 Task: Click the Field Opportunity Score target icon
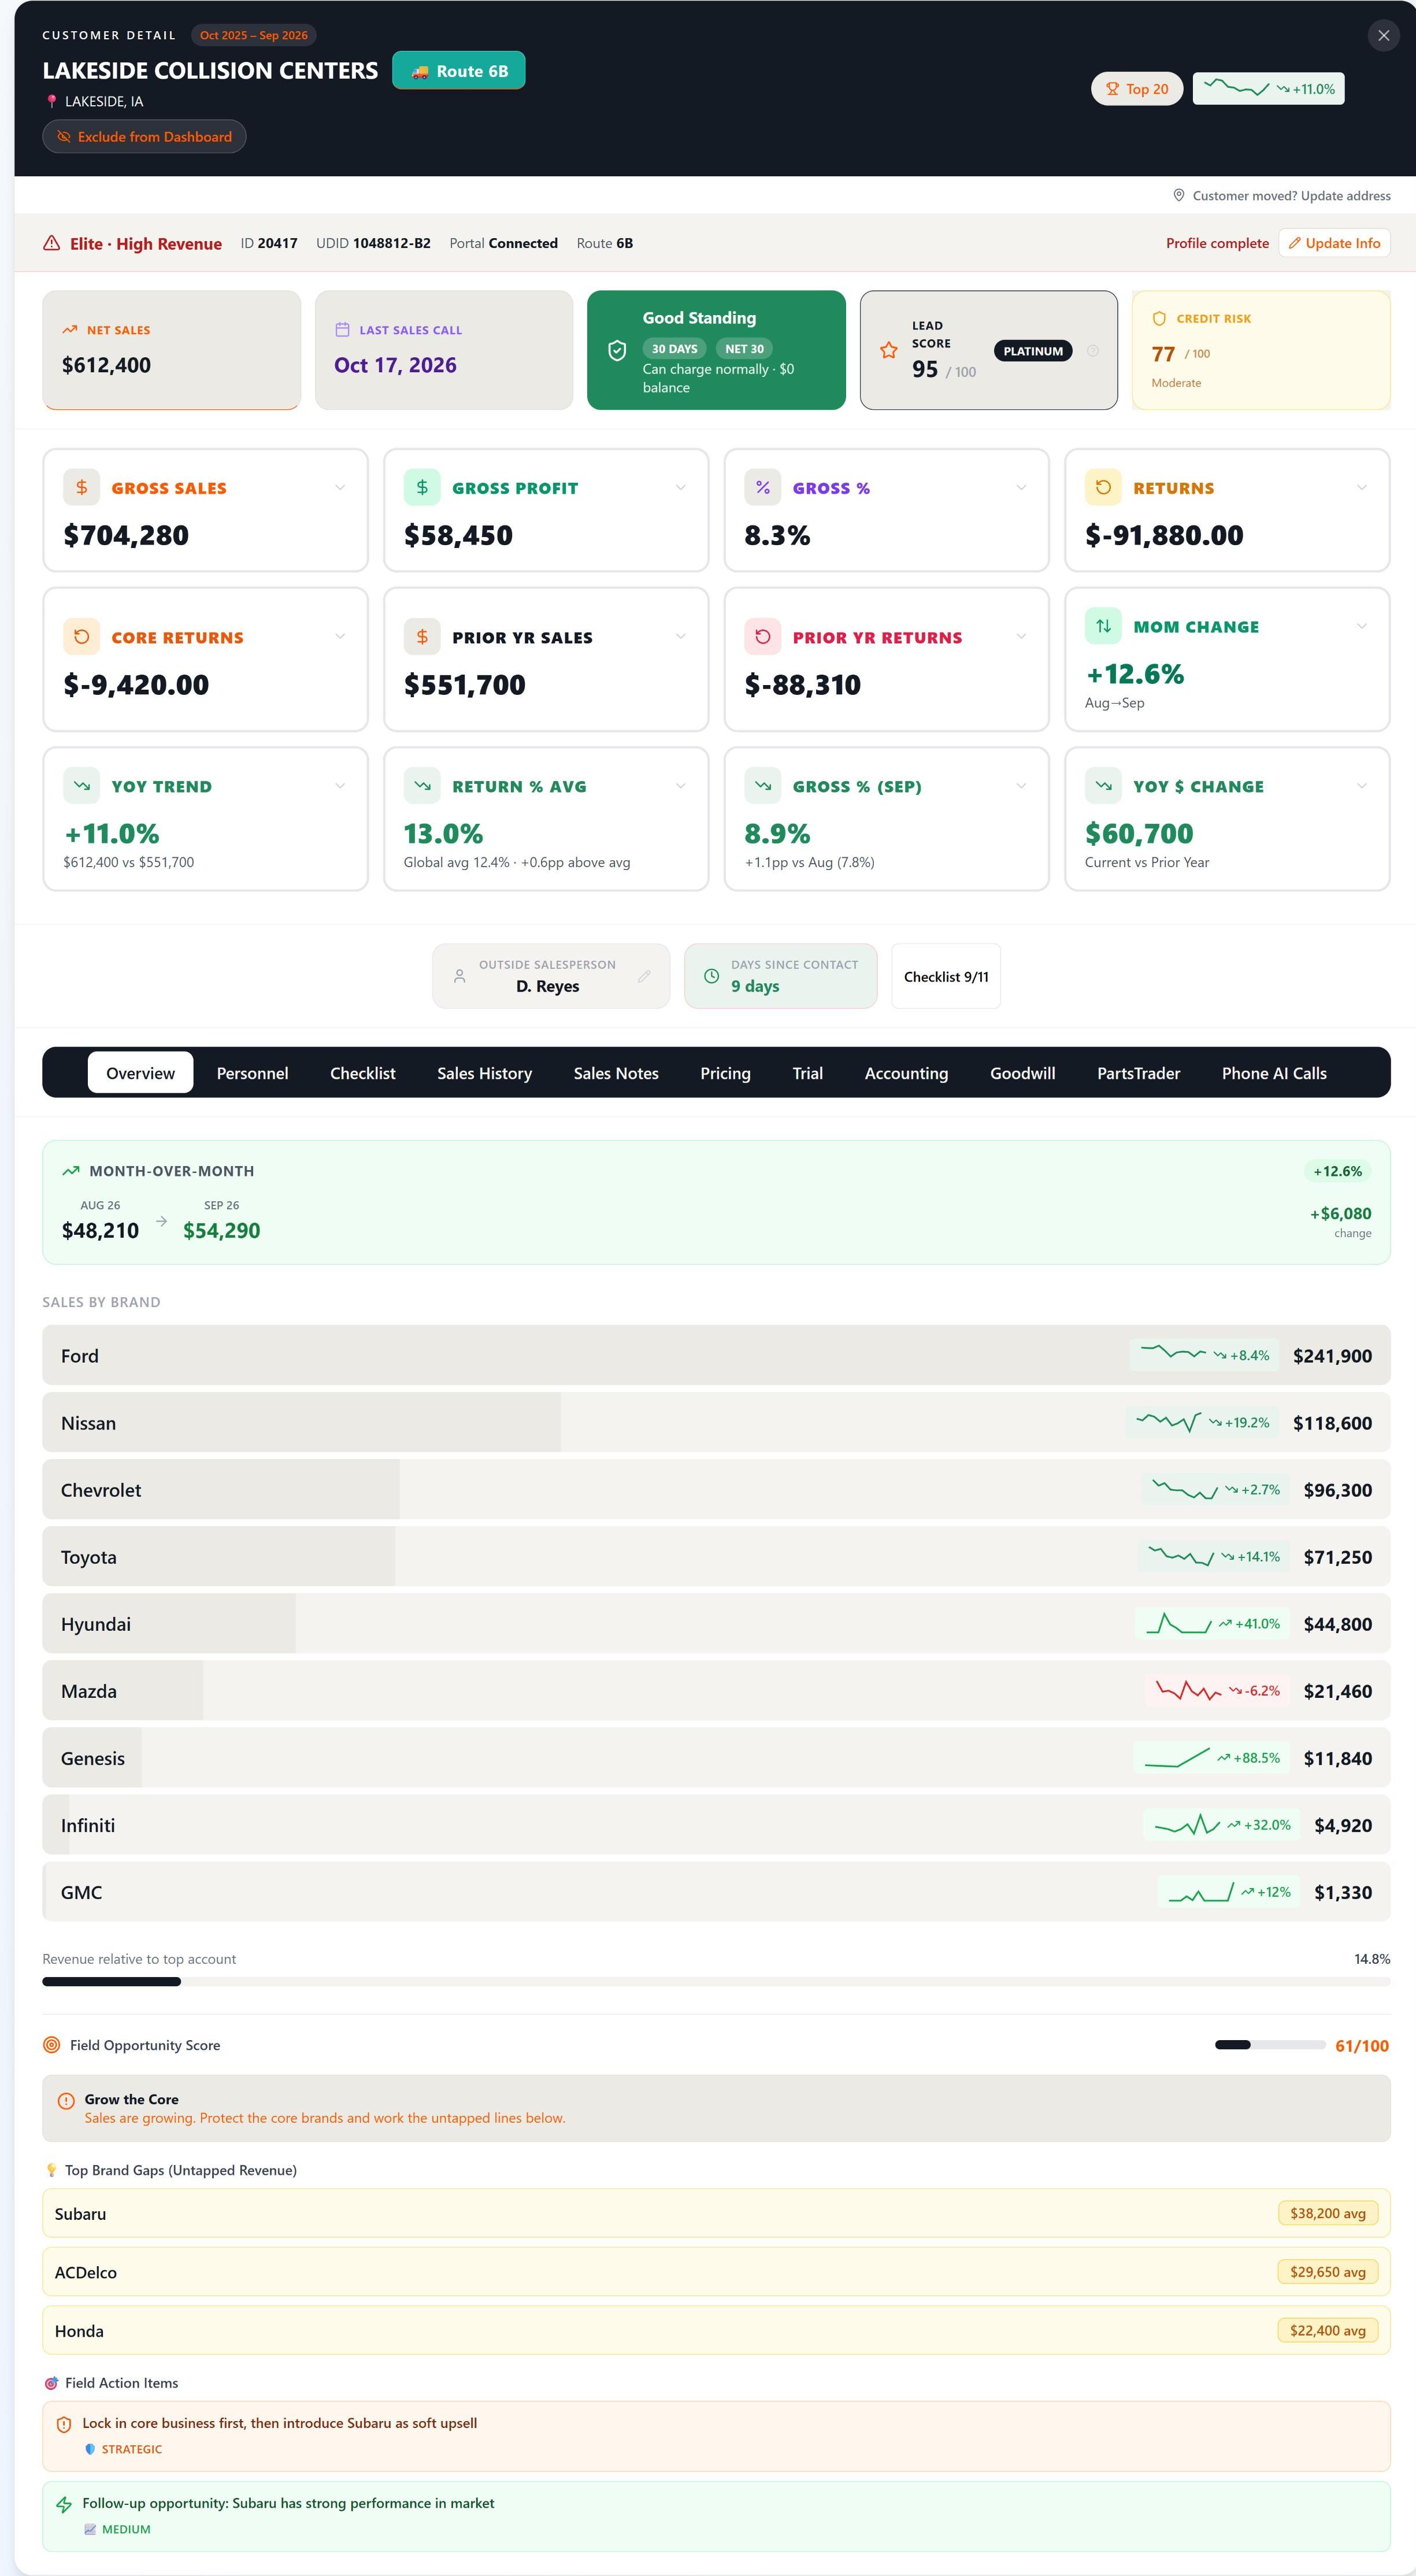(x=52, y=2045)
